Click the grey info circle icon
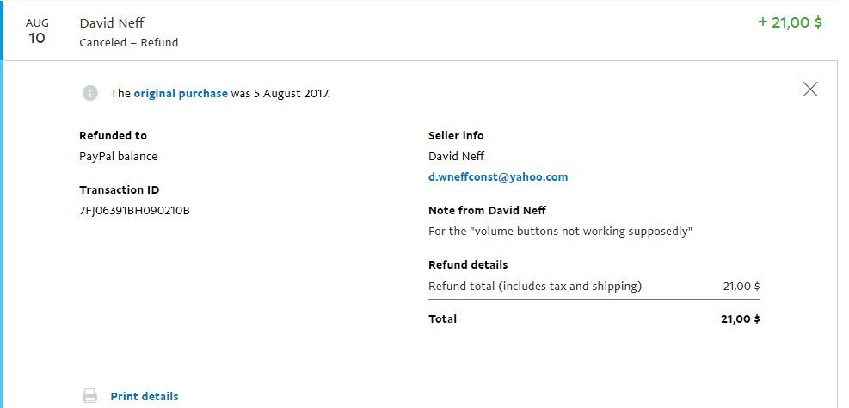The height and width of the screenshot is (408, 849). coord(90,93)
